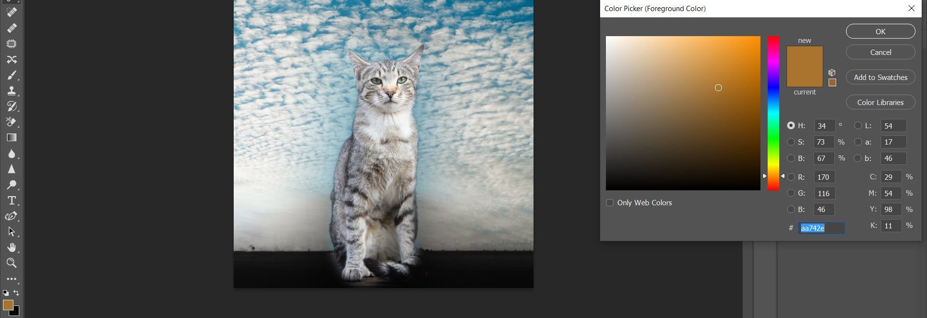This screenshot has height=318, width=927.
Task: Select the S saturation radio button
Action: coord(791,142)
